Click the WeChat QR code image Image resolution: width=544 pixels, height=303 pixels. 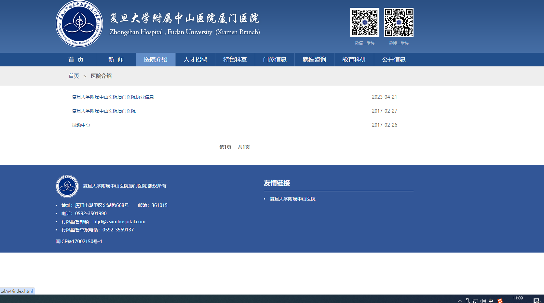tap(364, 22)
